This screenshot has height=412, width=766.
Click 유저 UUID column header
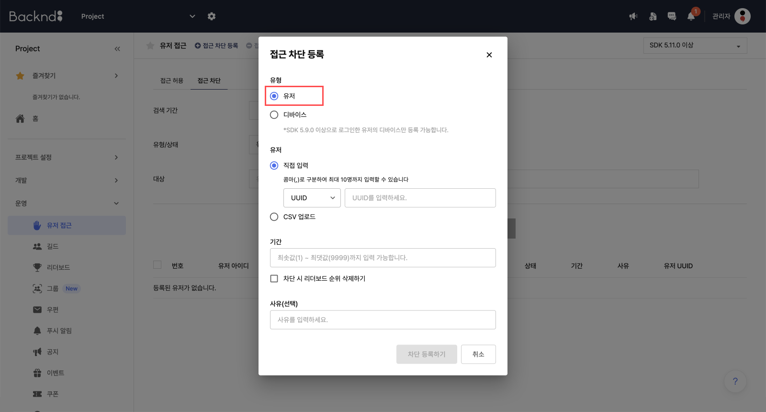tap(678, 266)
